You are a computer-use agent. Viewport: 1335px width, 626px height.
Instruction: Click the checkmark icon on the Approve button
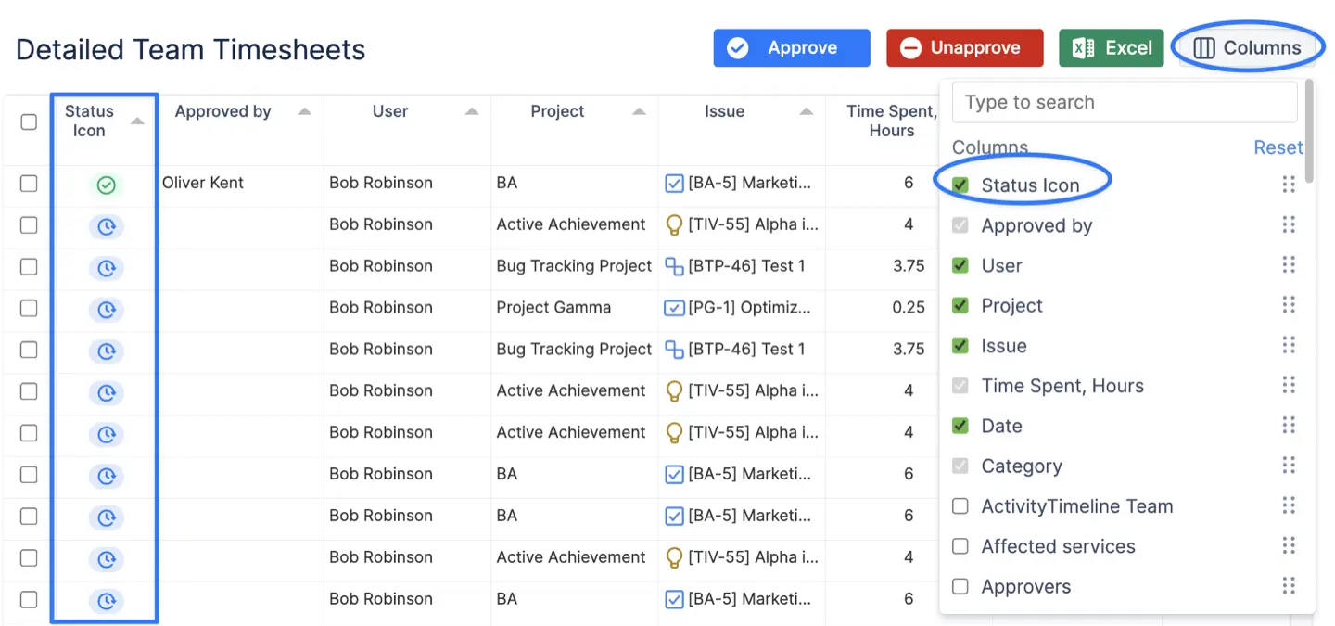tap(737, 47)
